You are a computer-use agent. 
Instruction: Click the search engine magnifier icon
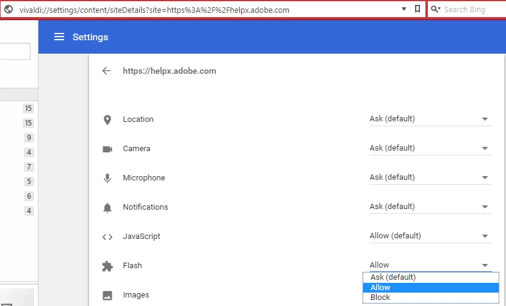pyautogui.click(x=436, y=9)
